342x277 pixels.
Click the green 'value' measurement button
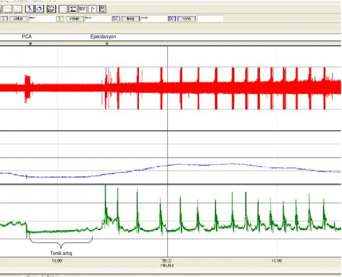75,19
